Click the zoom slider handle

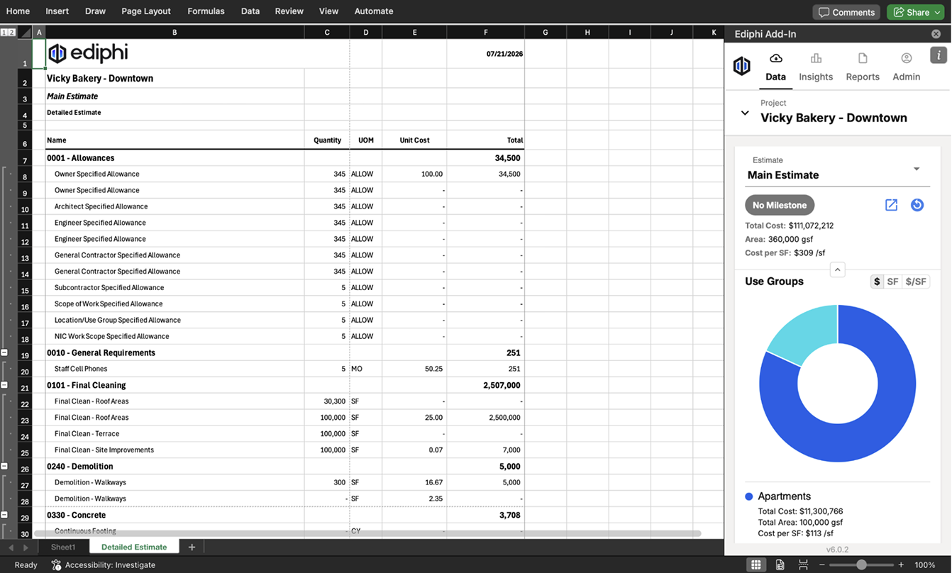(861, 565)
